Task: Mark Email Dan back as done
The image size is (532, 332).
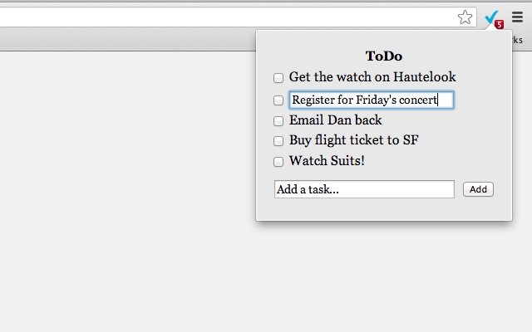Action: 278,121
